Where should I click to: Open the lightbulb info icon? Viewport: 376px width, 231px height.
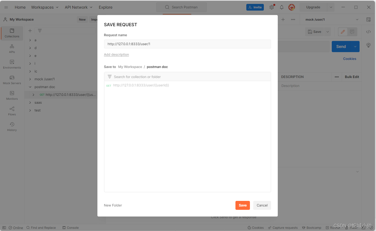point(368,45)
